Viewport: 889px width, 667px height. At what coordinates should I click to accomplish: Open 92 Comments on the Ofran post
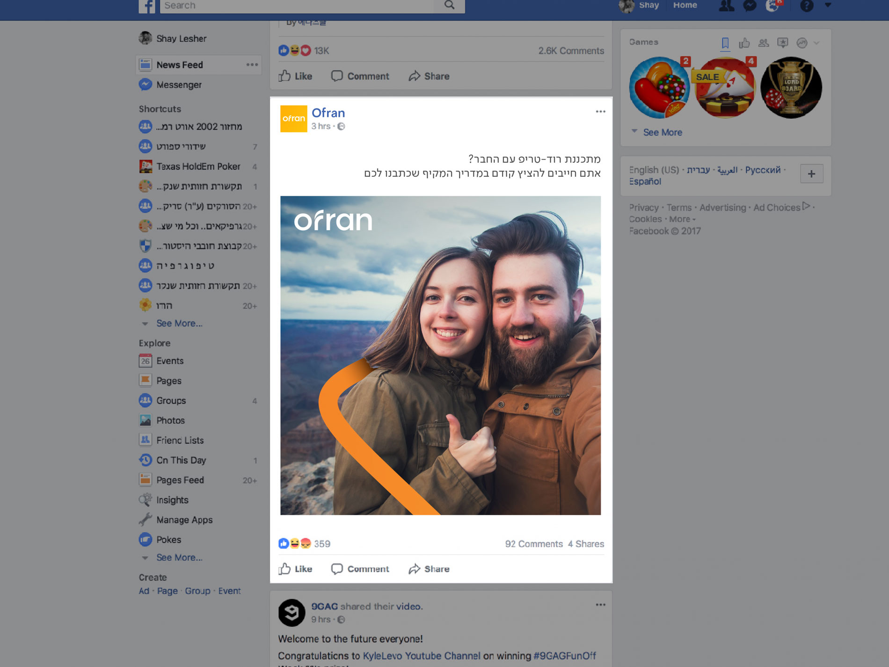[x=534, y=544]
